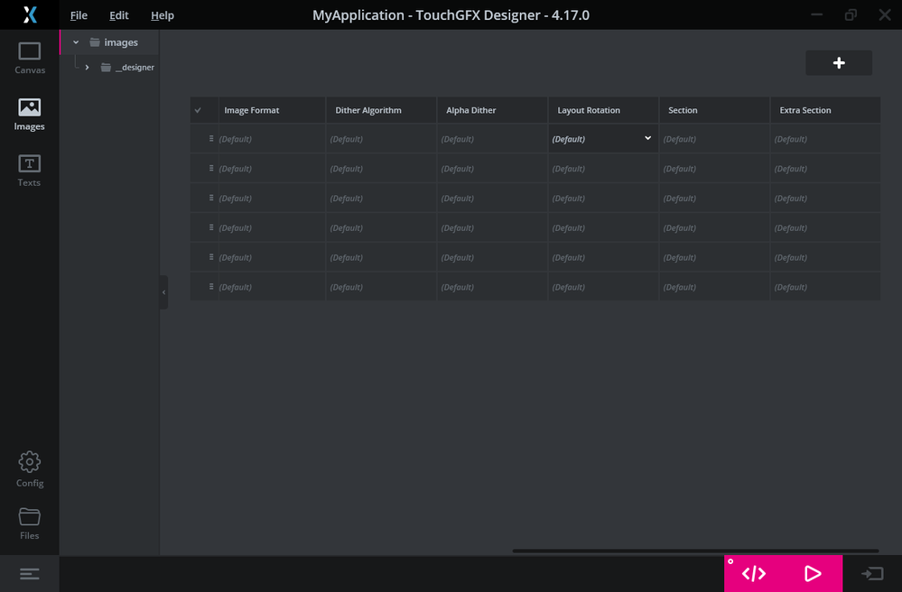The width and height of the screenshot is (902, 592).
Task: Switch to the Images view
Action: click(x=29, y=115)
